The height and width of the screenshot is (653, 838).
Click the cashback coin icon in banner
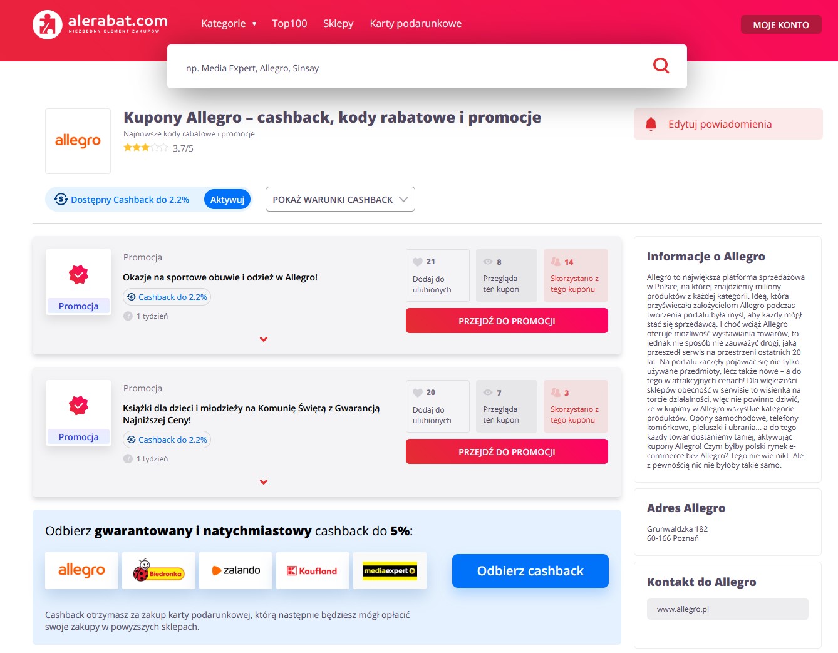coord(61,199)
